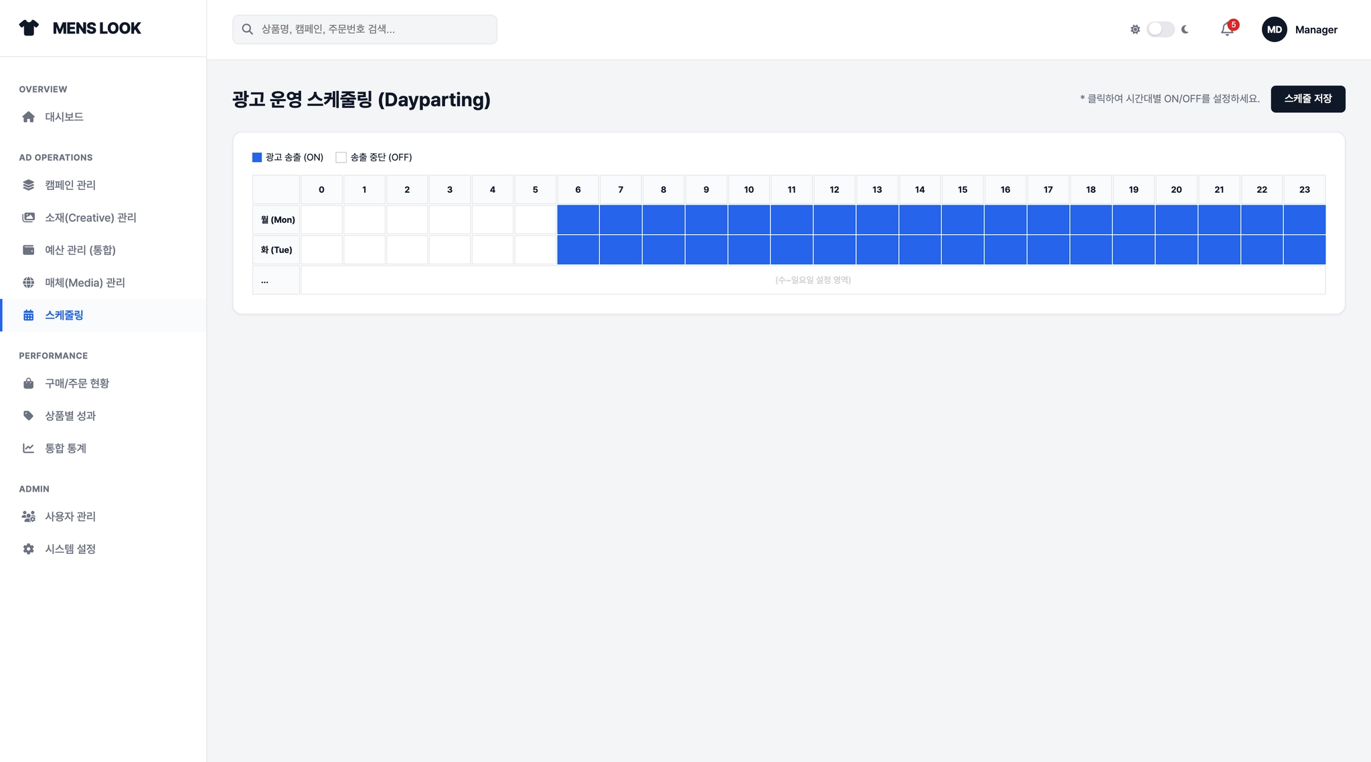This screenshot has width=1371, height=762.
Task: Open 예산 관리 (통합) menu item
Action: (80, 250)
